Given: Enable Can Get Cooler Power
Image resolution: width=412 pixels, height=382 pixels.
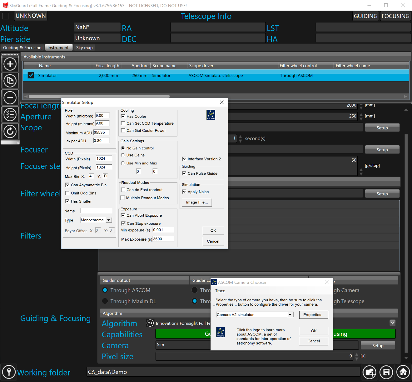Looking at the screenshot, I should tap(123, 130).
